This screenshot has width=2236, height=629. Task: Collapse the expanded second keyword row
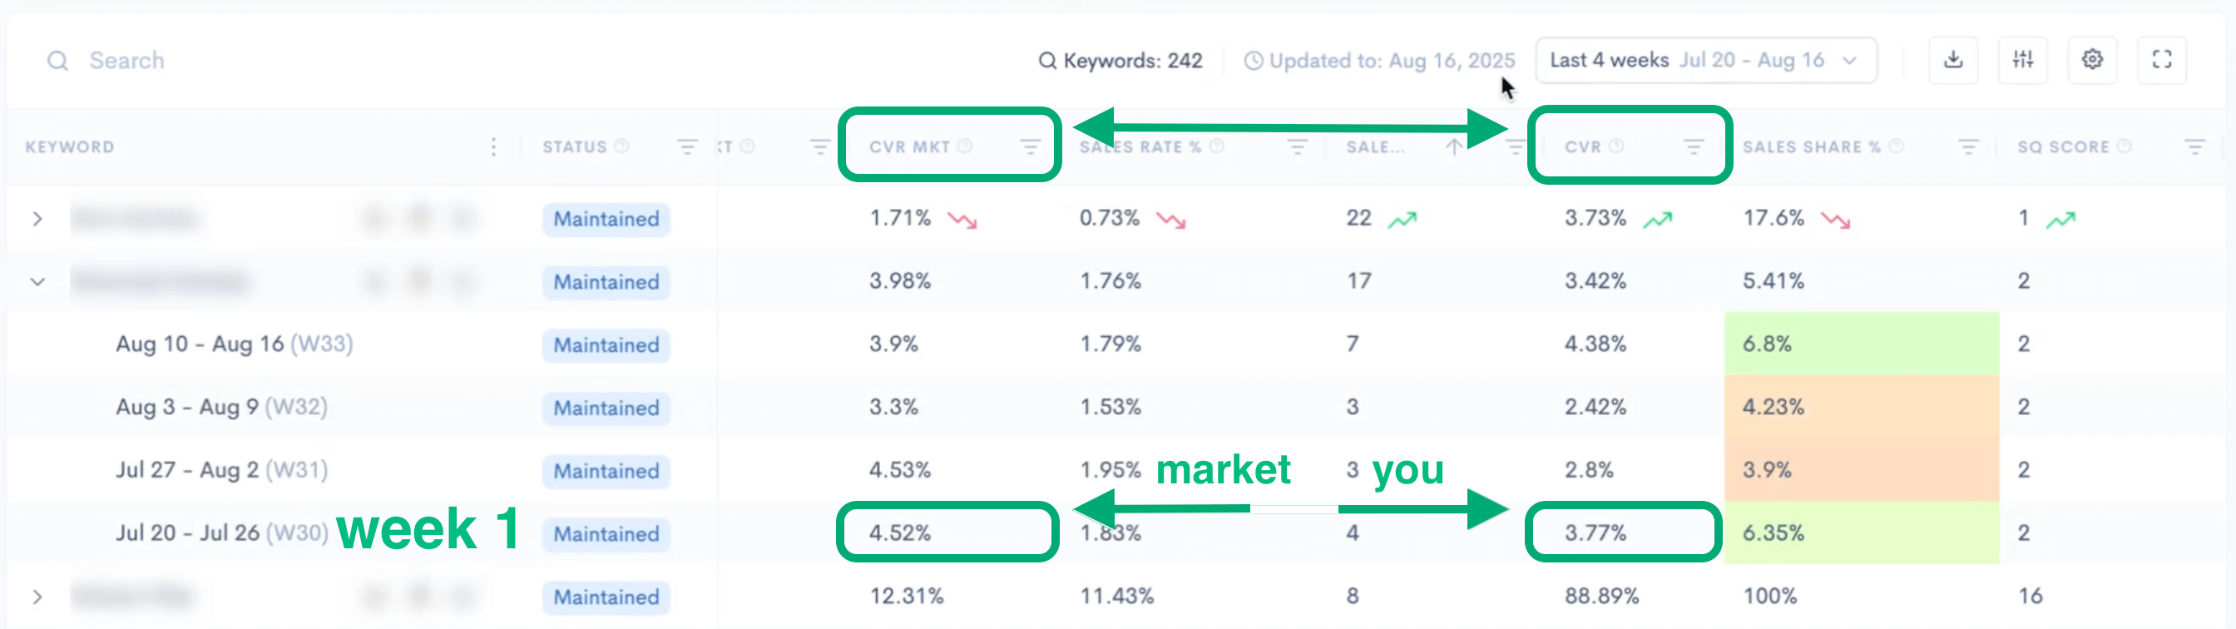coord(37,281)
